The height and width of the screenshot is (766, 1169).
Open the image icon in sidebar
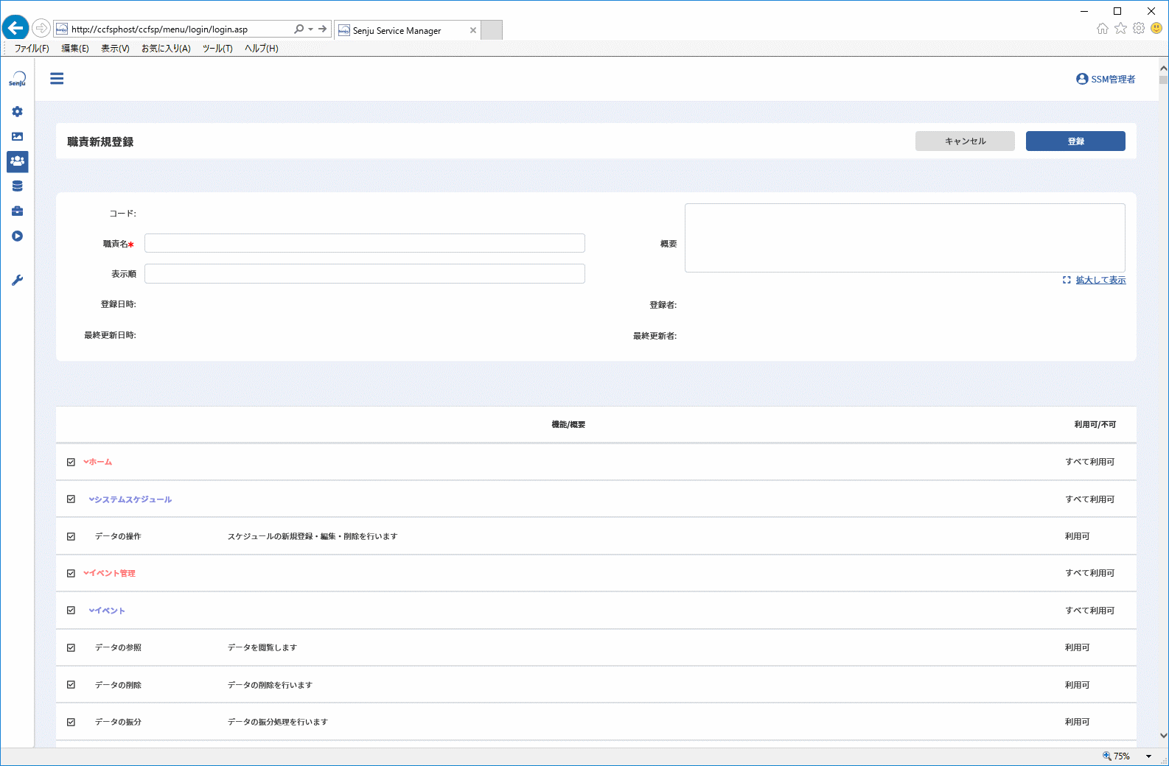click(17, 136)
